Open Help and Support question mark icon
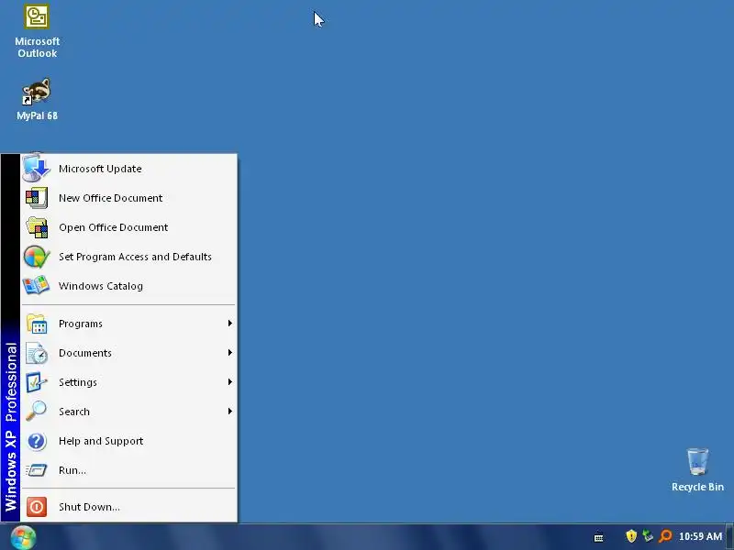The height and width of the screenshot is (550, 734). tap(37, 441)
